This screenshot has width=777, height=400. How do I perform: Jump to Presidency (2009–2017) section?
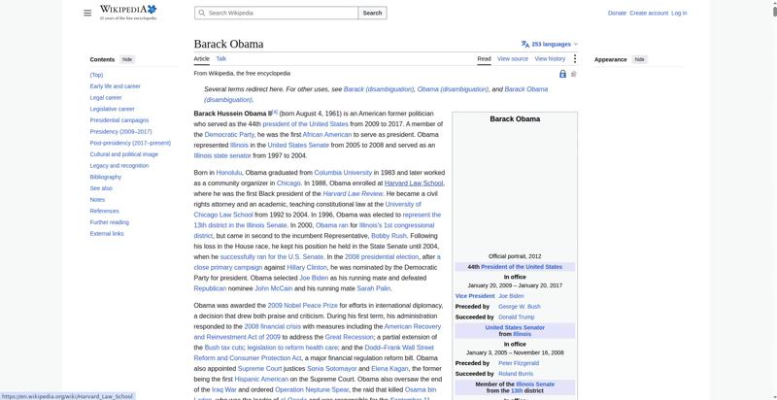pyautogui.click(x=120, y=132)
